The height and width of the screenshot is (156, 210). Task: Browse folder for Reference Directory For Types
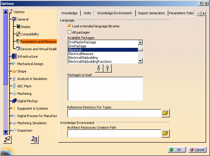click(165, 113)
